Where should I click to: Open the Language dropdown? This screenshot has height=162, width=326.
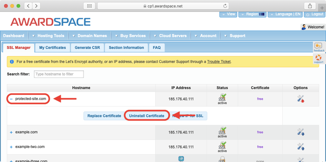285,14
